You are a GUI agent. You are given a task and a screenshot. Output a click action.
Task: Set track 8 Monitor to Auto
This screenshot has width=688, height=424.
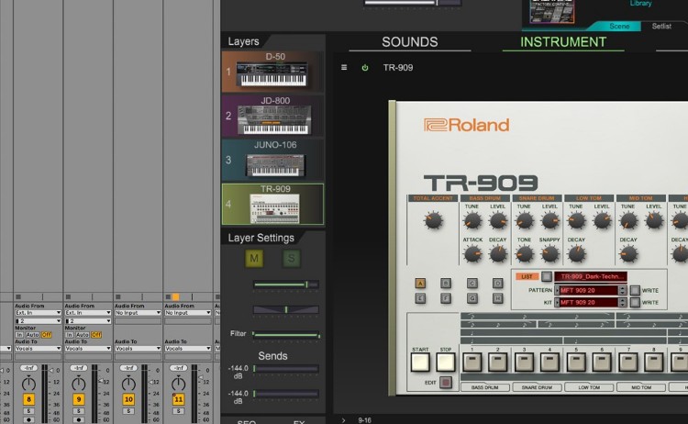[x=32, y=335]
